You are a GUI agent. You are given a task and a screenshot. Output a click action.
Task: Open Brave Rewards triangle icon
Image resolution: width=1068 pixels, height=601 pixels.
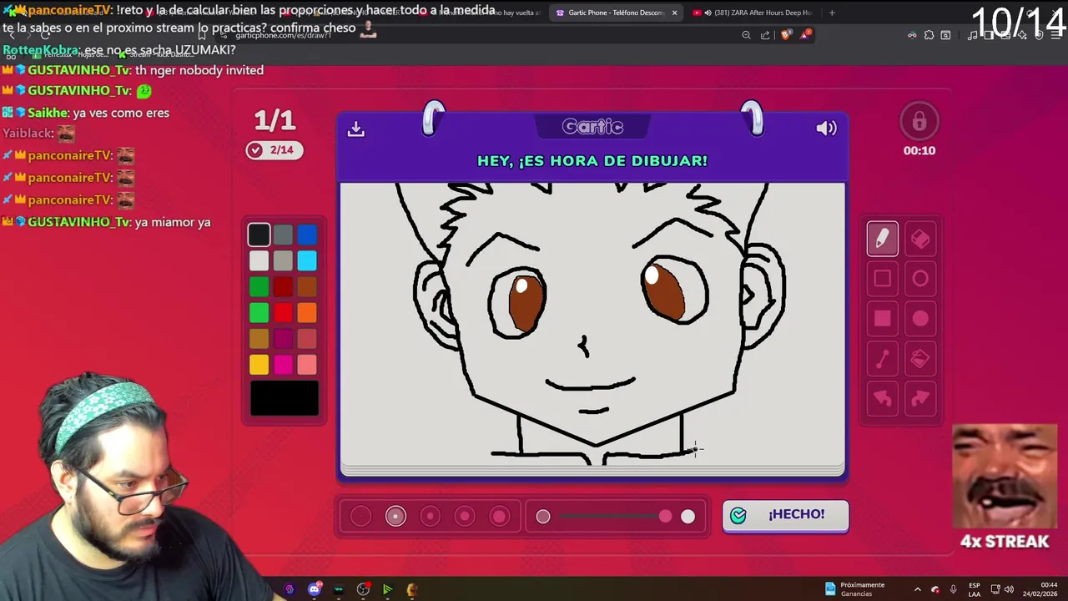pos(805,34)
